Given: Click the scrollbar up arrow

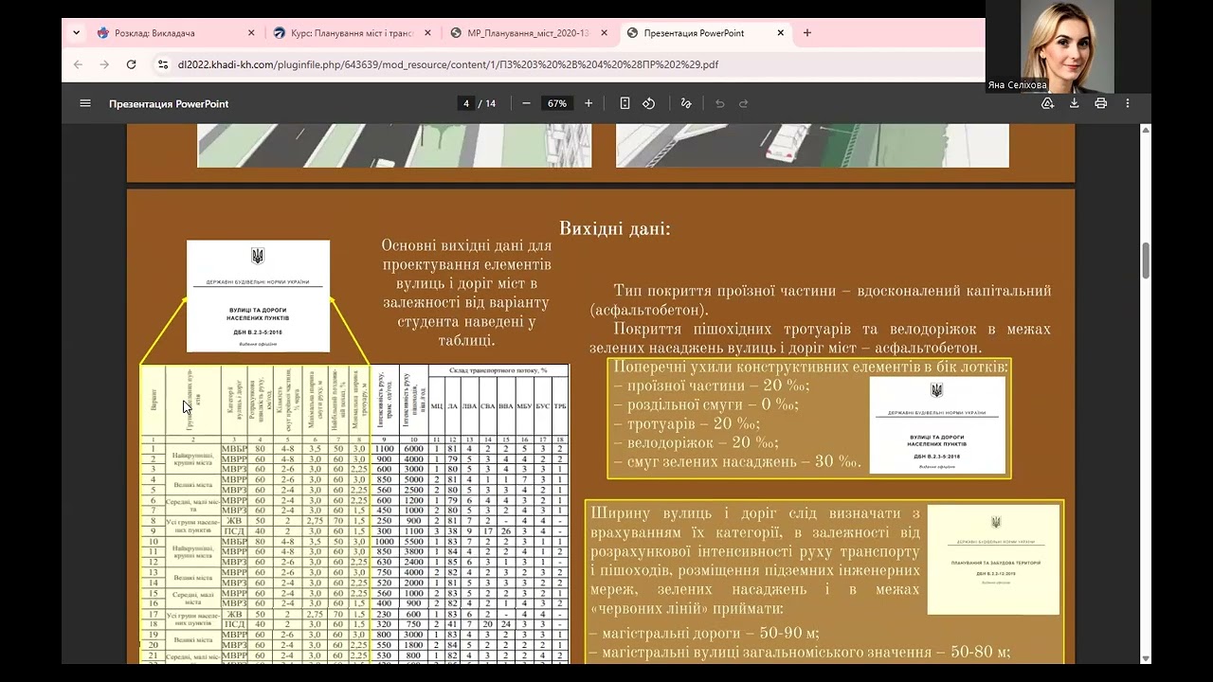Looking at the screenshot, I should point(1146,130).
